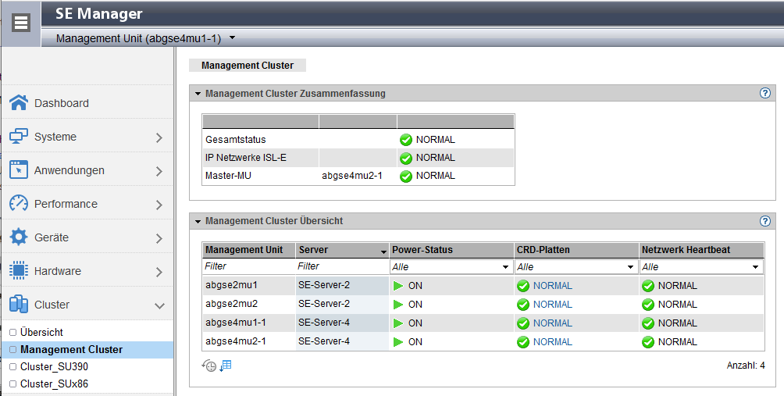Click the Geräte gear icon
784x396 pixels.
(19, 237)
